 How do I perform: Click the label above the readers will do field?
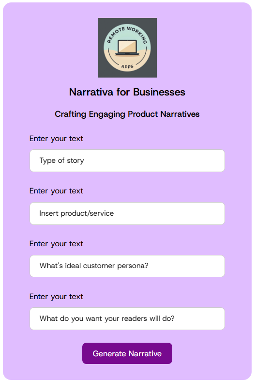(x=56, y=297)
